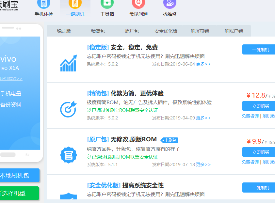Click the ¥9.9 price text
Screen dimensions: 275x203
pos(254,141)
